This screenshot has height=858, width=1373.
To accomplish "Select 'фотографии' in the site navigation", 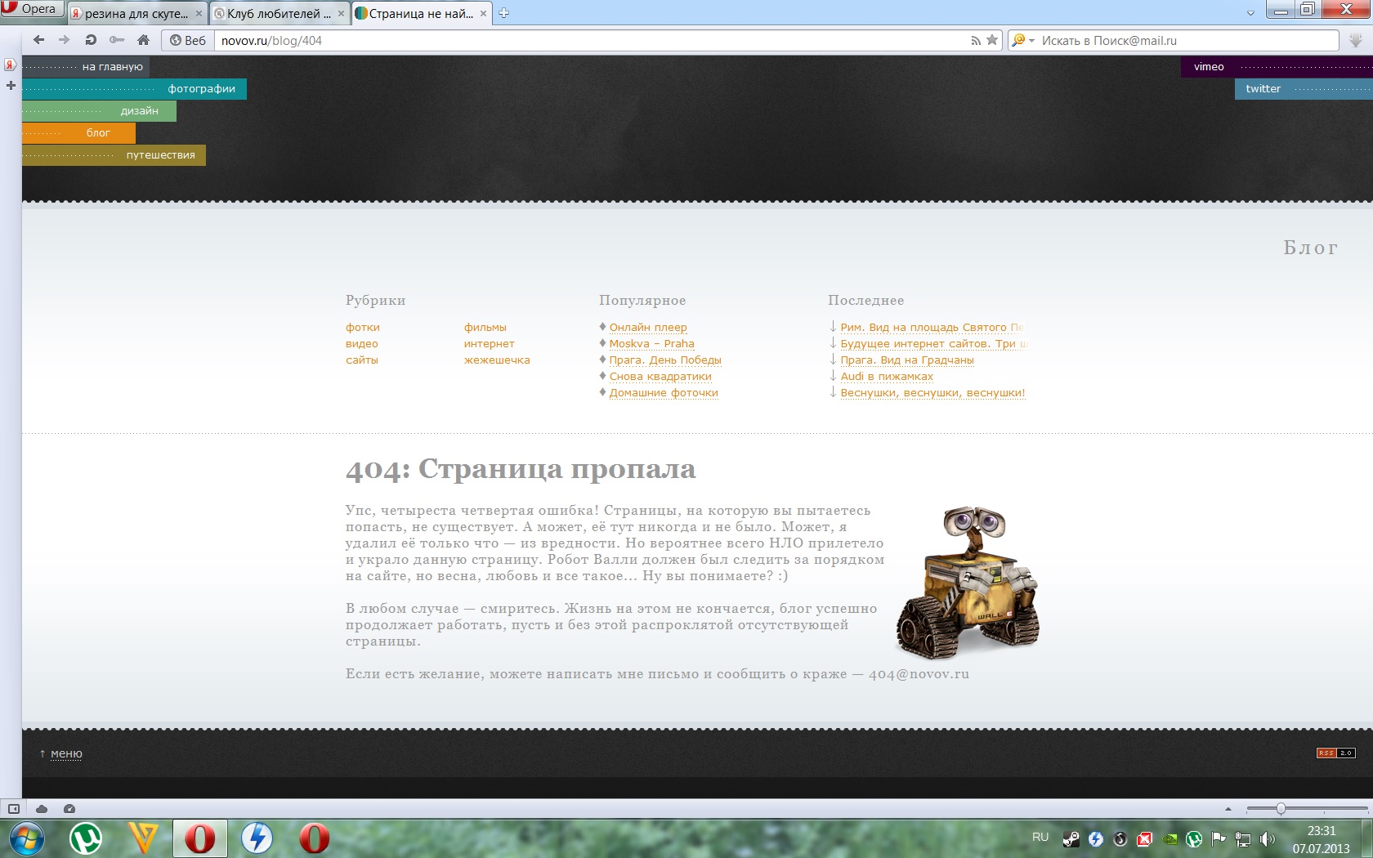I will (x=201, y=89).
